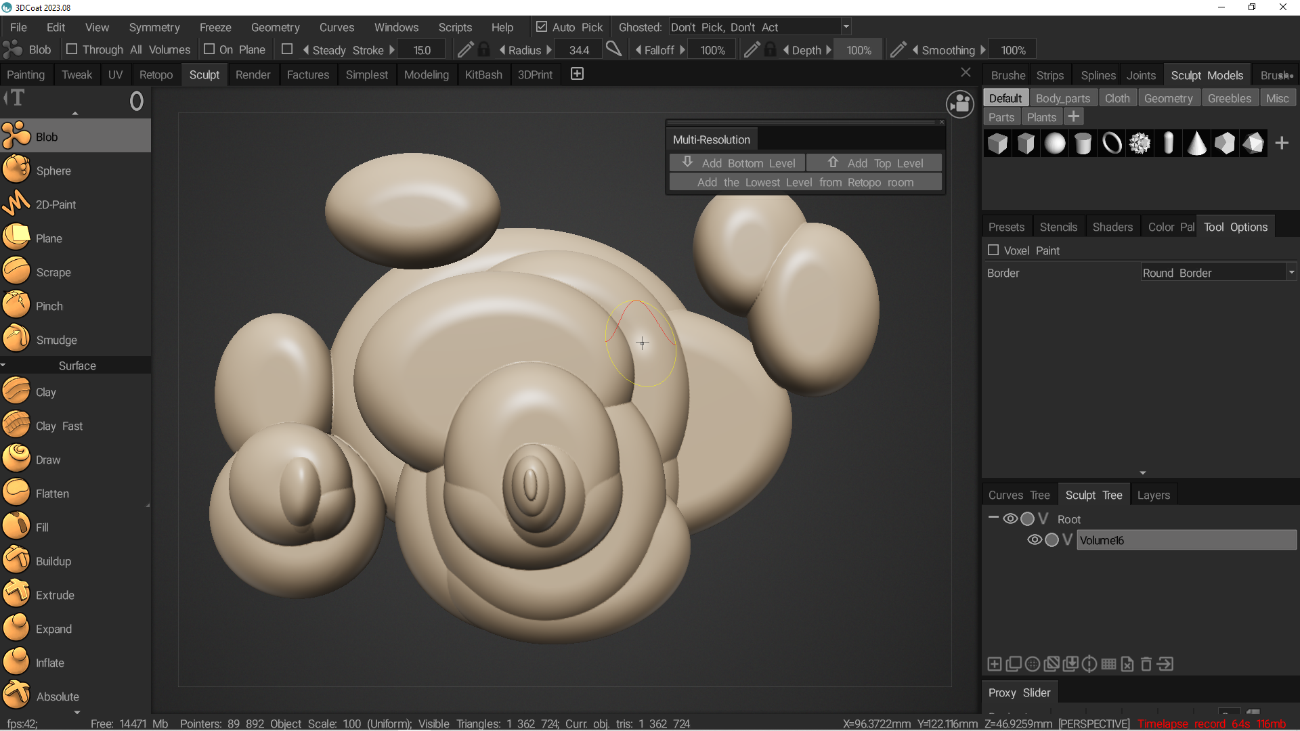
Task: Hide Volume16 with its eye icon
Action: (1034, 540)
